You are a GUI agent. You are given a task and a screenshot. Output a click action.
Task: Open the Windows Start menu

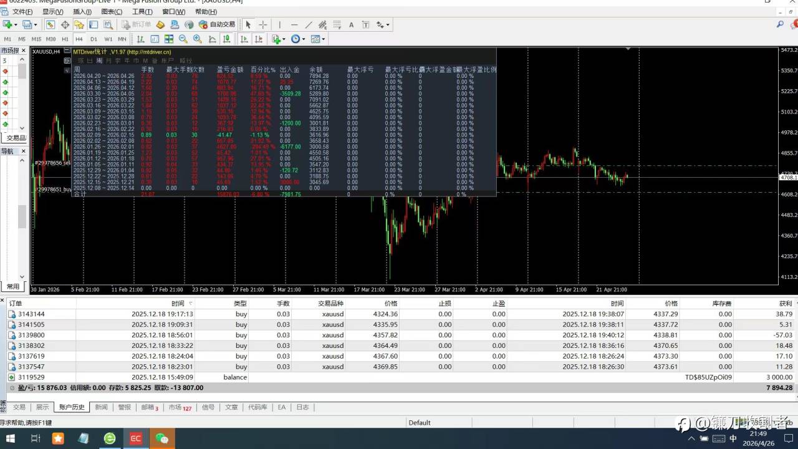pos(11,438)
